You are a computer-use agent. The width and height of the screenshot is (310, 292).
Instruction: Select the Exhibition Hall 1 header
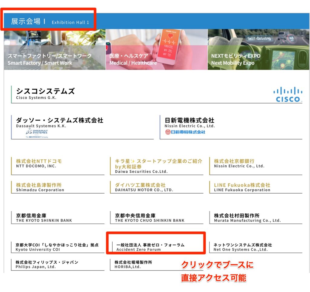tap(50, 22)
